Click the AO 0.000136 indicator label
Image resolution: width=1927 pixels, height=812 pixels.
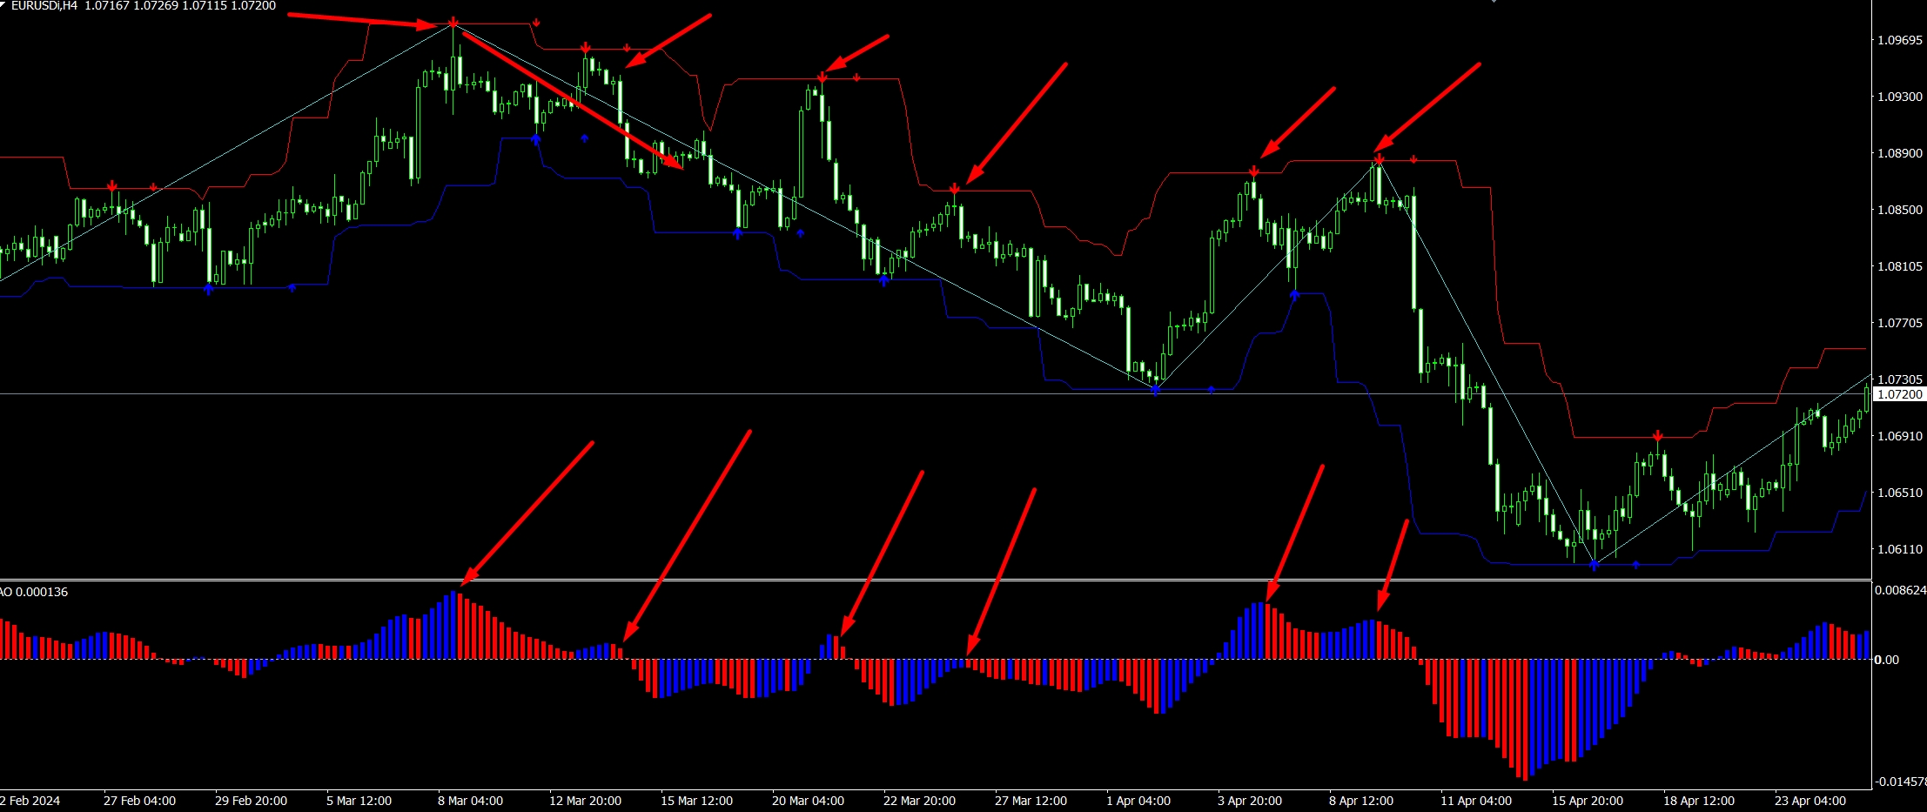34,592
